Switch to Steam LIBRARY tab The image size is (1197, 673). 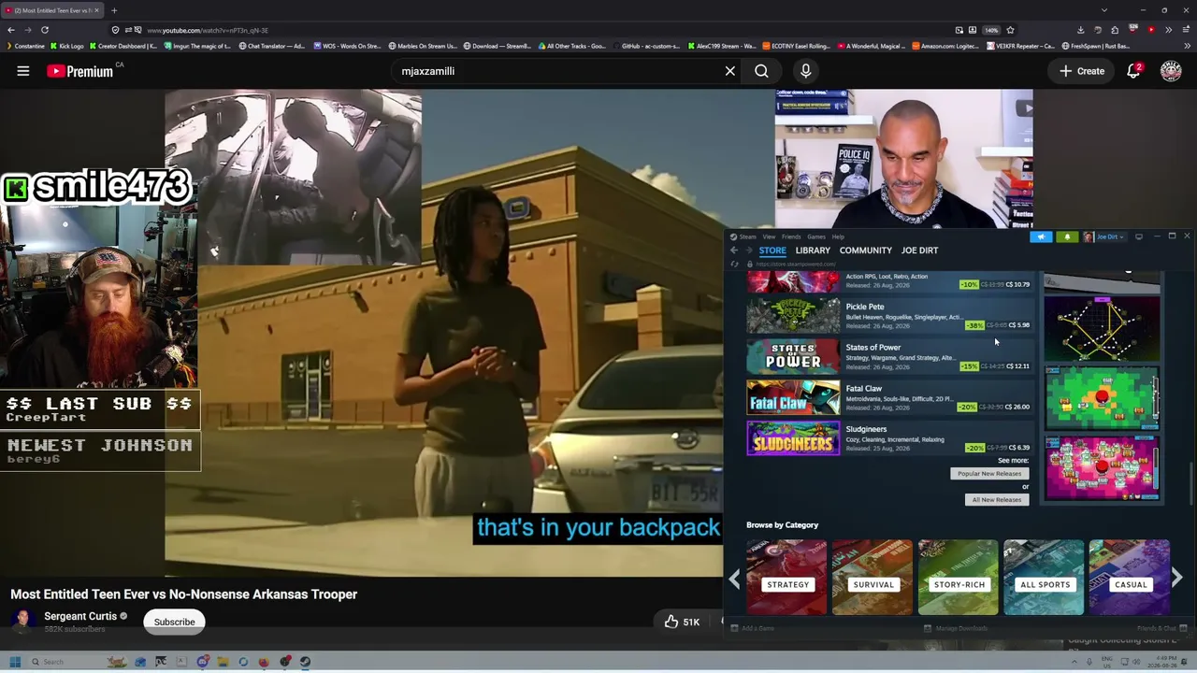pyautogui.click(x=813, y=251)
